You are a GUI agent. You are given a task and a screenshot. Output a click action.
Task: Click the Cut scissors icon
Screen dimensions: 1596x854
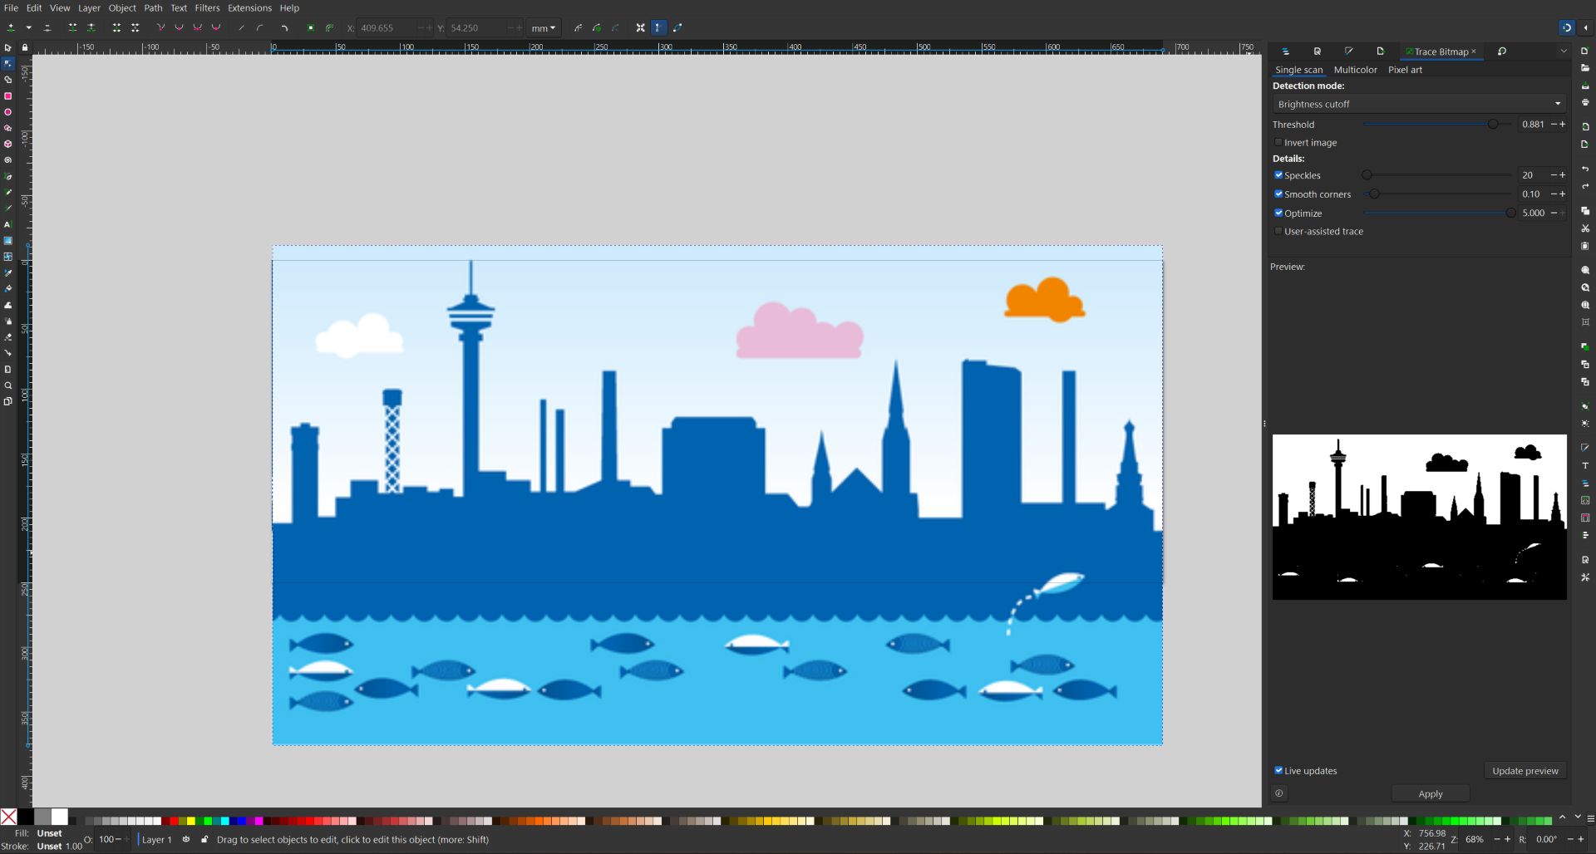pyautogui.click(x=1585, y=228)
